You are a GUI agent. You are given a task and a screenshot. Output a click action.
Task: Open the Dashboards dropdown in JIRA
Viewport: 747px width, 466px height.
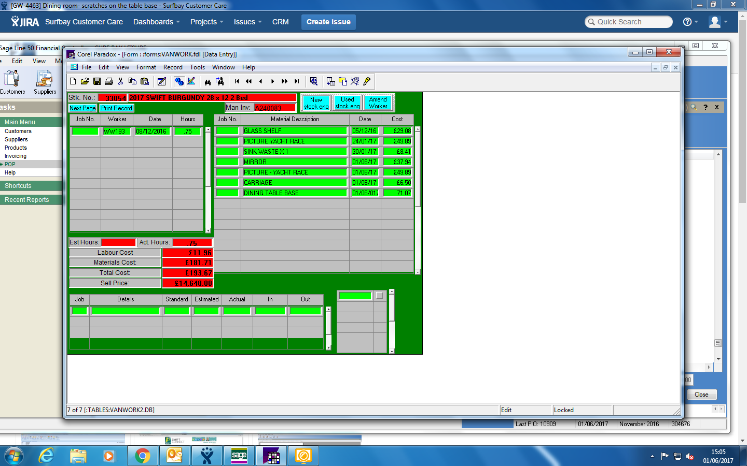click(156, 22)
